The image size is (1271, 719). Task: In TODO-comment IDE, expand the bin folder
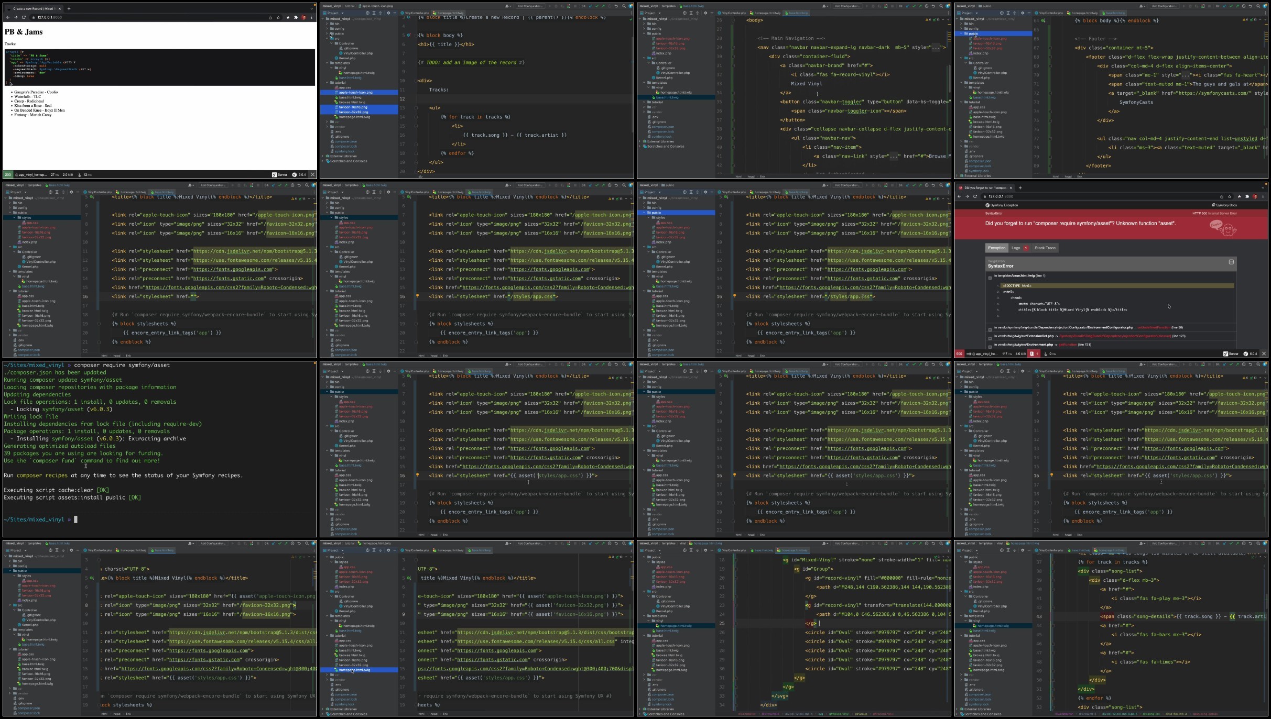click(x=327, y=24)
